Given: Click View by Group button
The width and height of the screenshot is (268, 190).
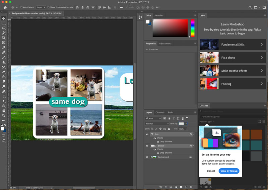Looking at the screenshot, I should [229, 171].
